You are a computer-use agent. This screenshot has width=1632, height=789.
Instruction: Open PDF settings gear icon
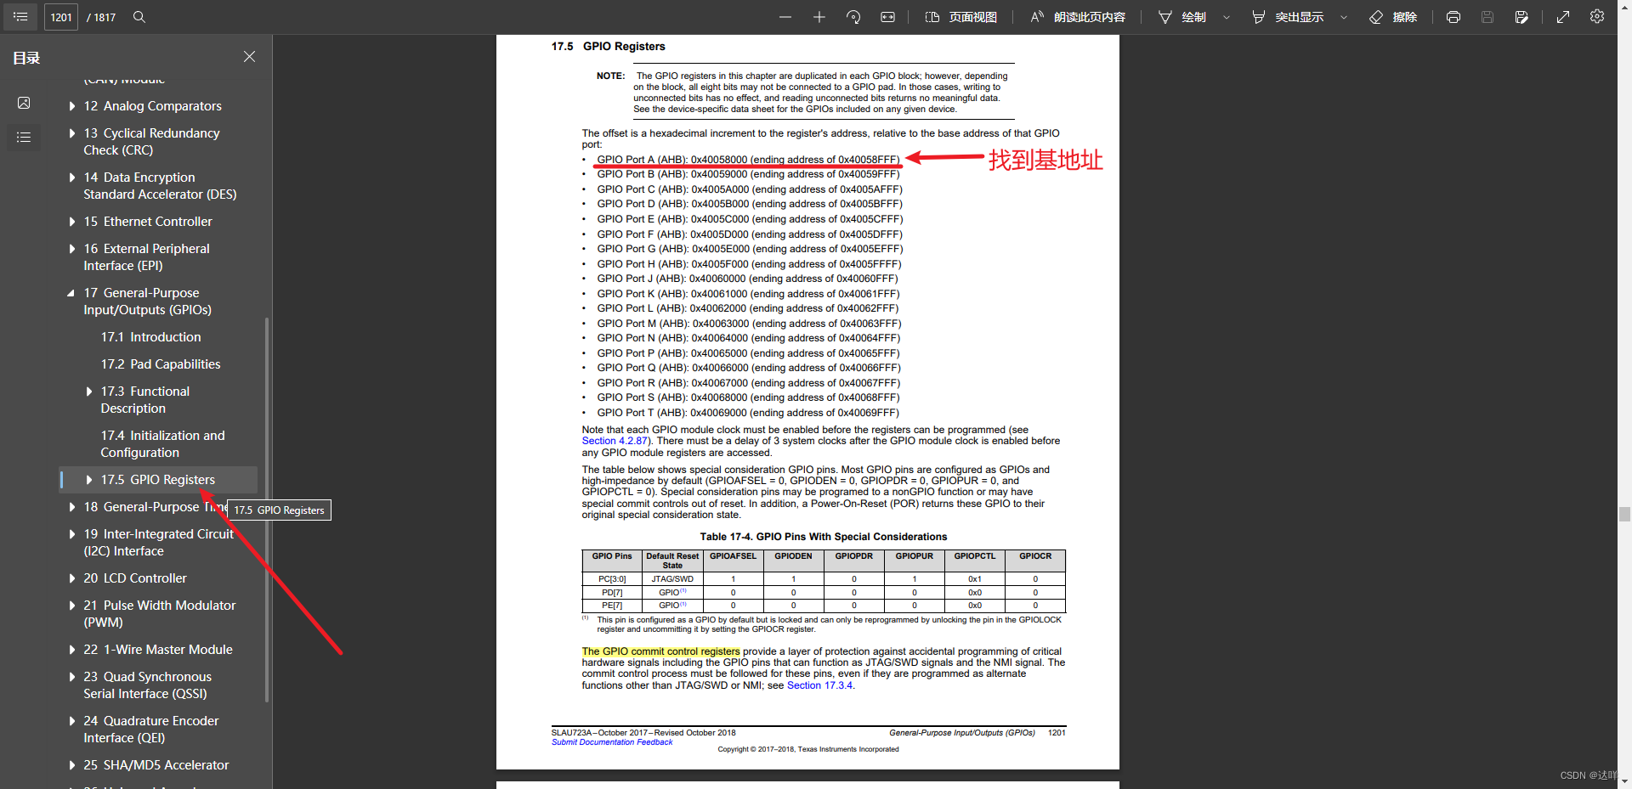click(1597, 17)
